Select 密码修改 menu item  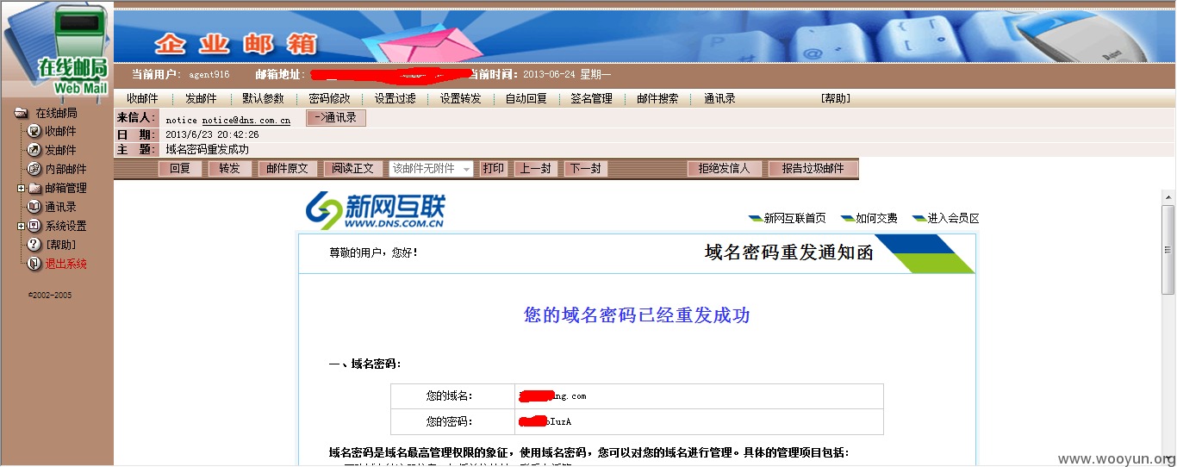coord(329,98)
